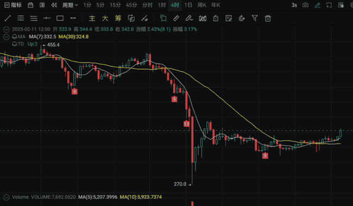Open the ruler measurement tool
The width and height of the screenshot is (353, 206).
[176, 18]
